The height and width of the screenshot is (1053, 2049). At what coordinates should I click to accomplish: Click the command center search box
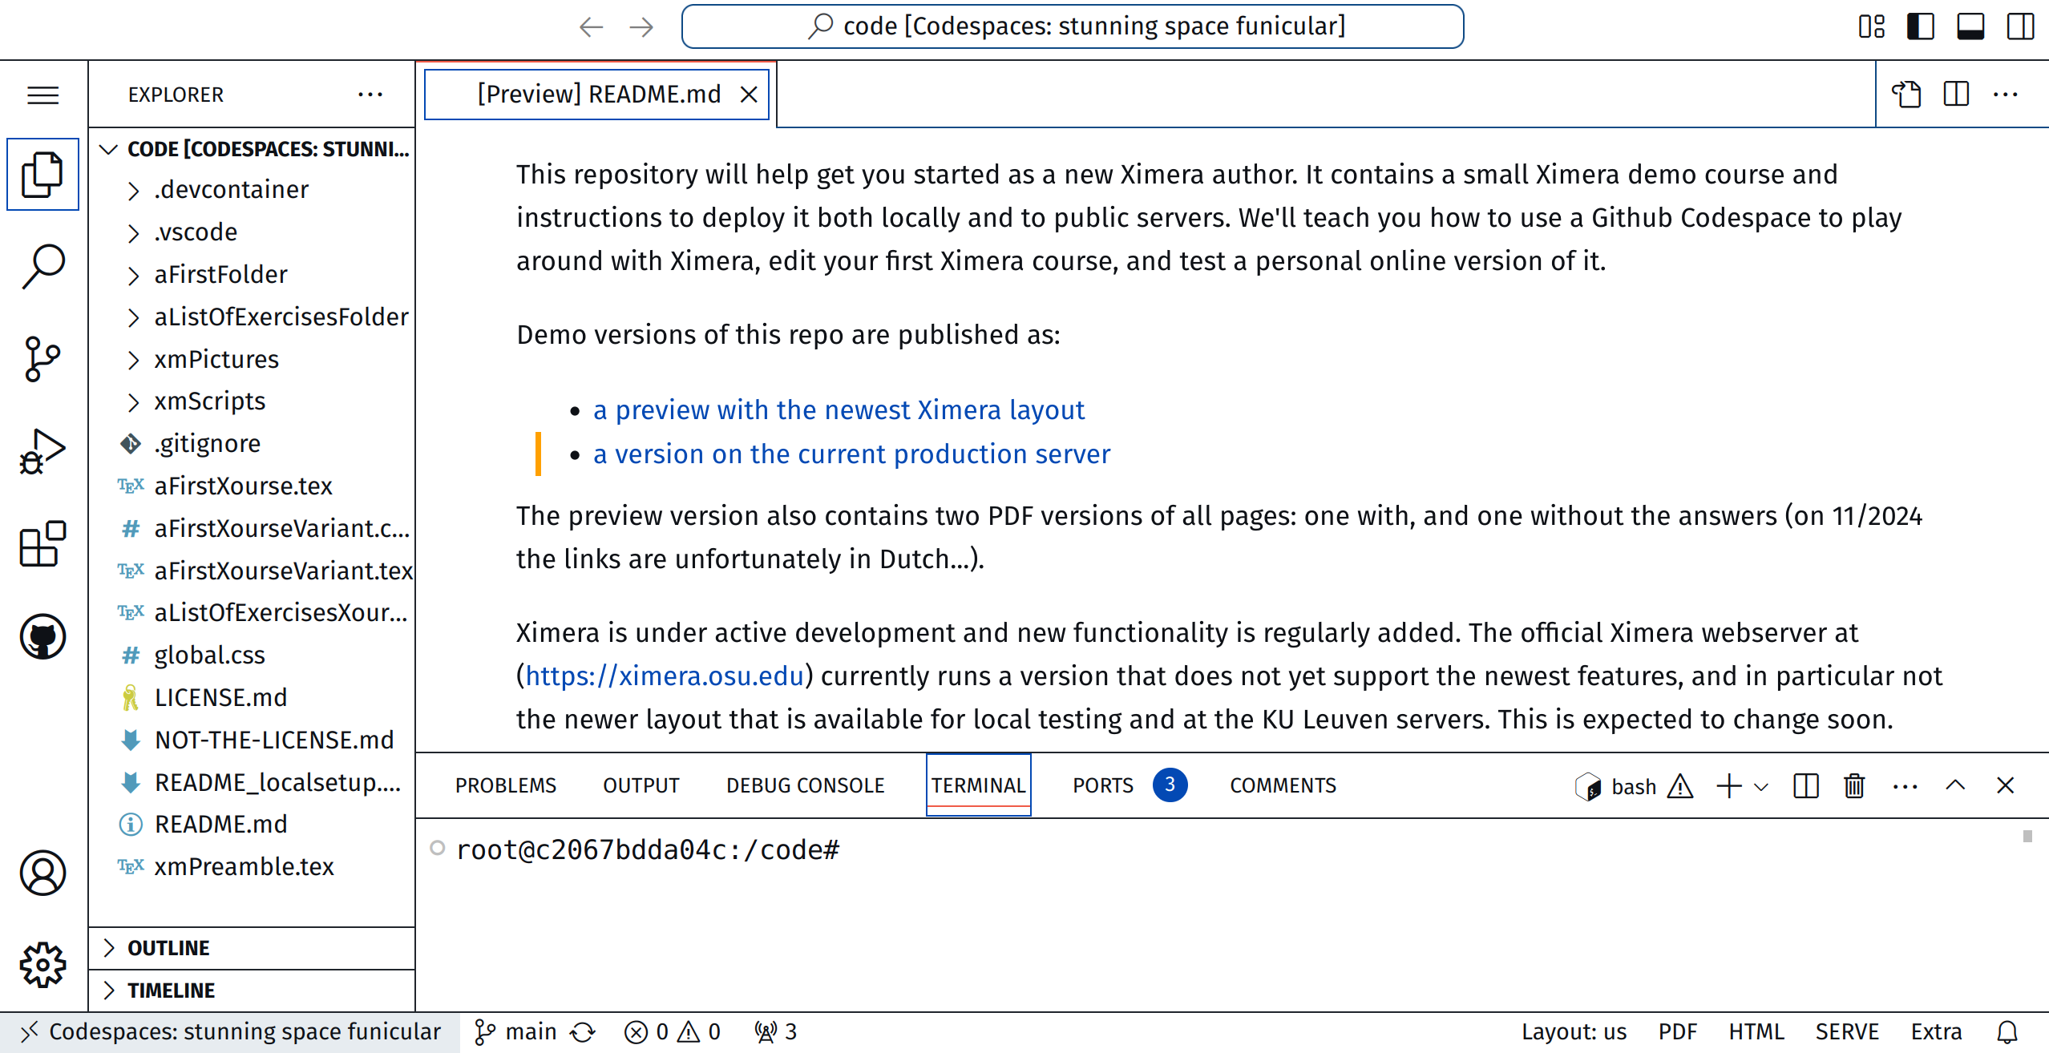tap(1073, 26)
